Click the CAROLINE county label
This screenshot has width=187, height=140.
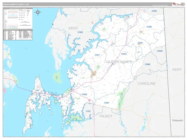tap(147, 84)
